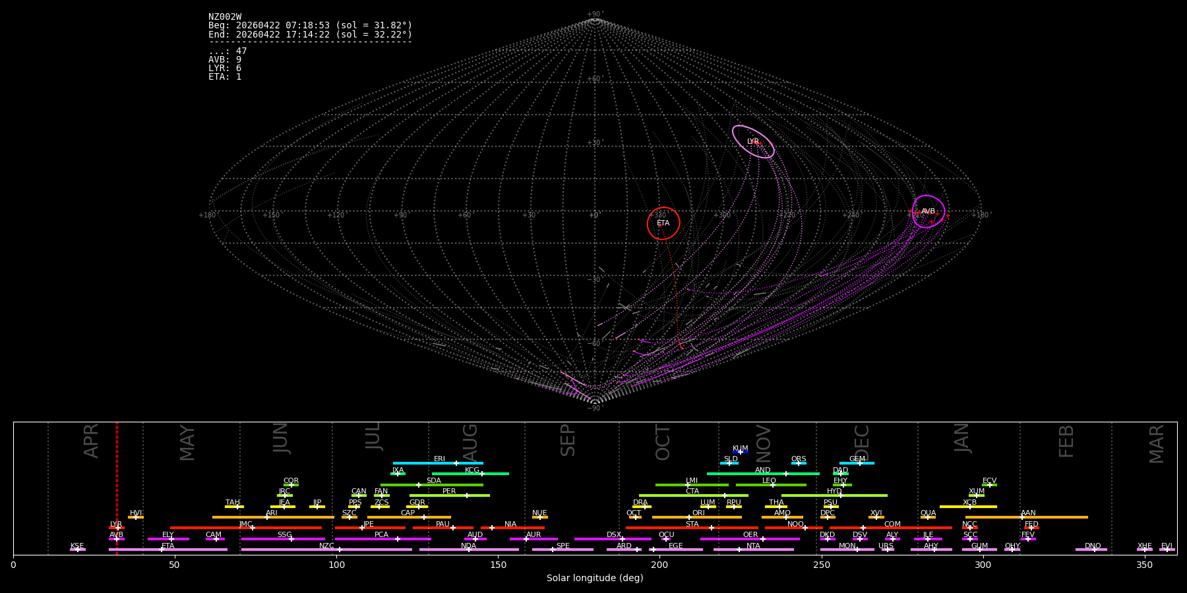Click the SPE shower label in timeline

[563, 546]
